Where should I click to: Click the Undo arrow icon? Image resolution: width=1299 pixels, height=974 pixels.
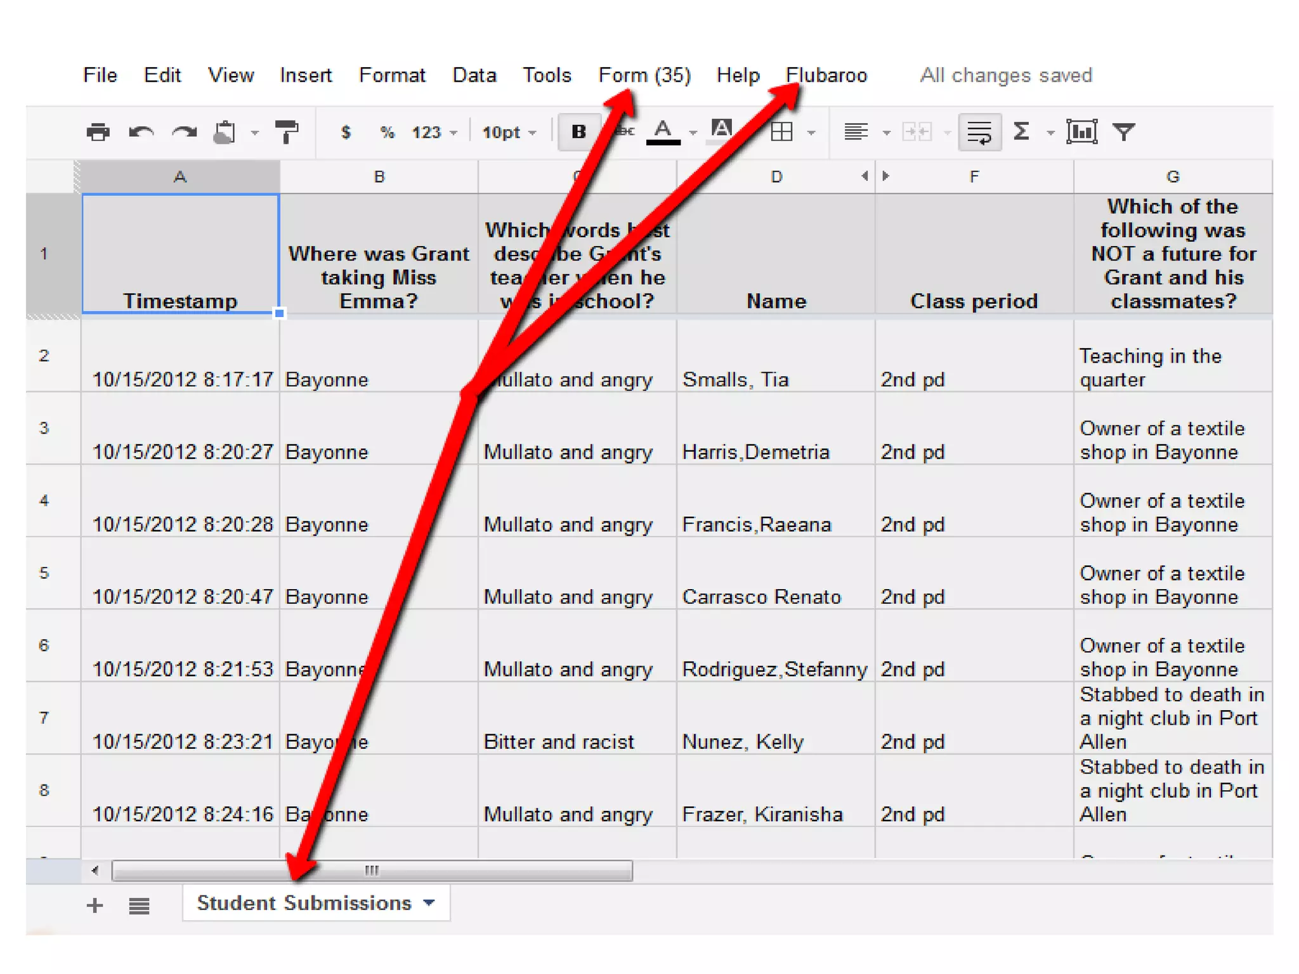click(x=141, y=132)
